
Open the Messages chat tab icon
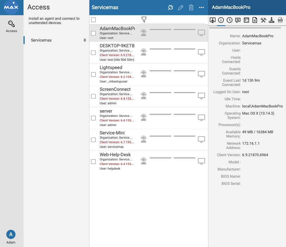(x=238, y=20)
